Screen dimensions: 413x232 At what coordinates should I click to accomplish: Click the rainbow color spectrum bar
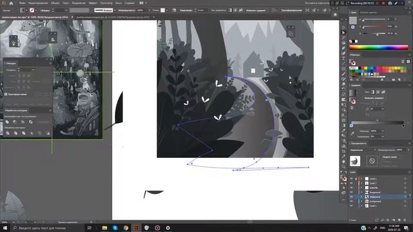click(x=379, y=47)
